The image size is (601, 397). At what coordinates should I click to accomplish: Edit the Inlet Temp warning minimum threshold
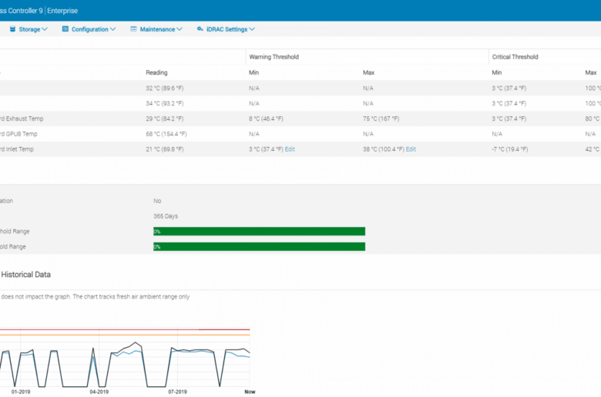point(290,149)
